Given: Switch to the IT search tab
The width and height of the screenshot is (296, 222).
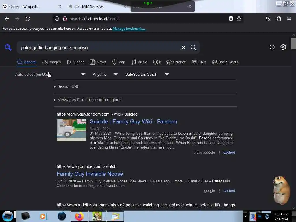Looking at the screenshot, I should click(157, 62).
